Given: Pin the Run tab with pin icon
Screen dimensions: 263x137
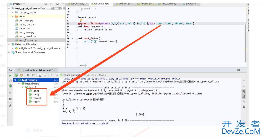Looking at the screenshot, I should (10, 106).
